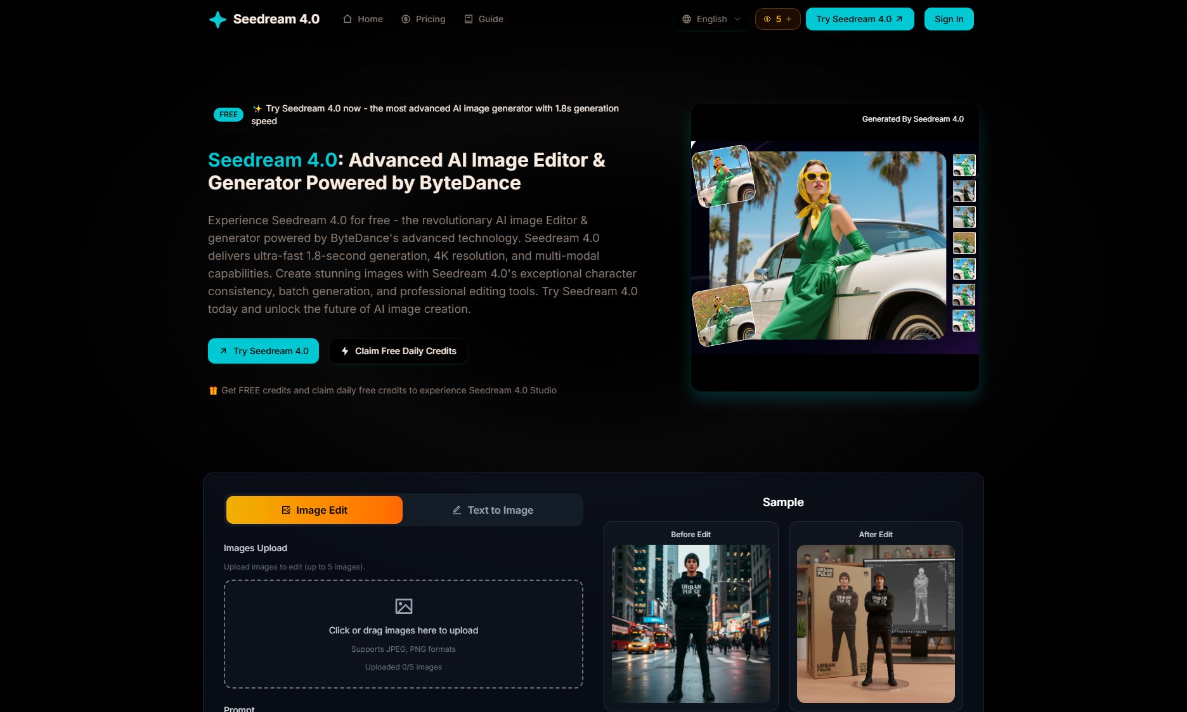Select top-left overlapping hero thumbnail

pyautogui.click(x=723, y=176)
